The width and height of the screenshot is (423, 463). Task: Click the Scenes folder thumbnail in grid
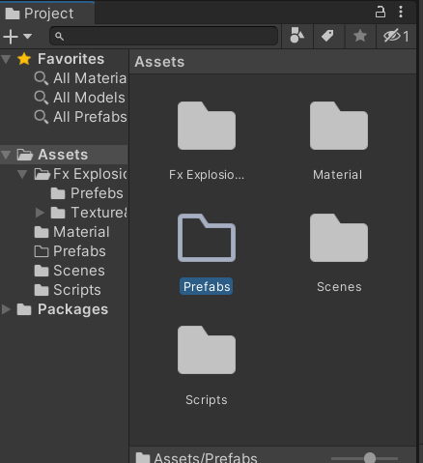point(339,238)
